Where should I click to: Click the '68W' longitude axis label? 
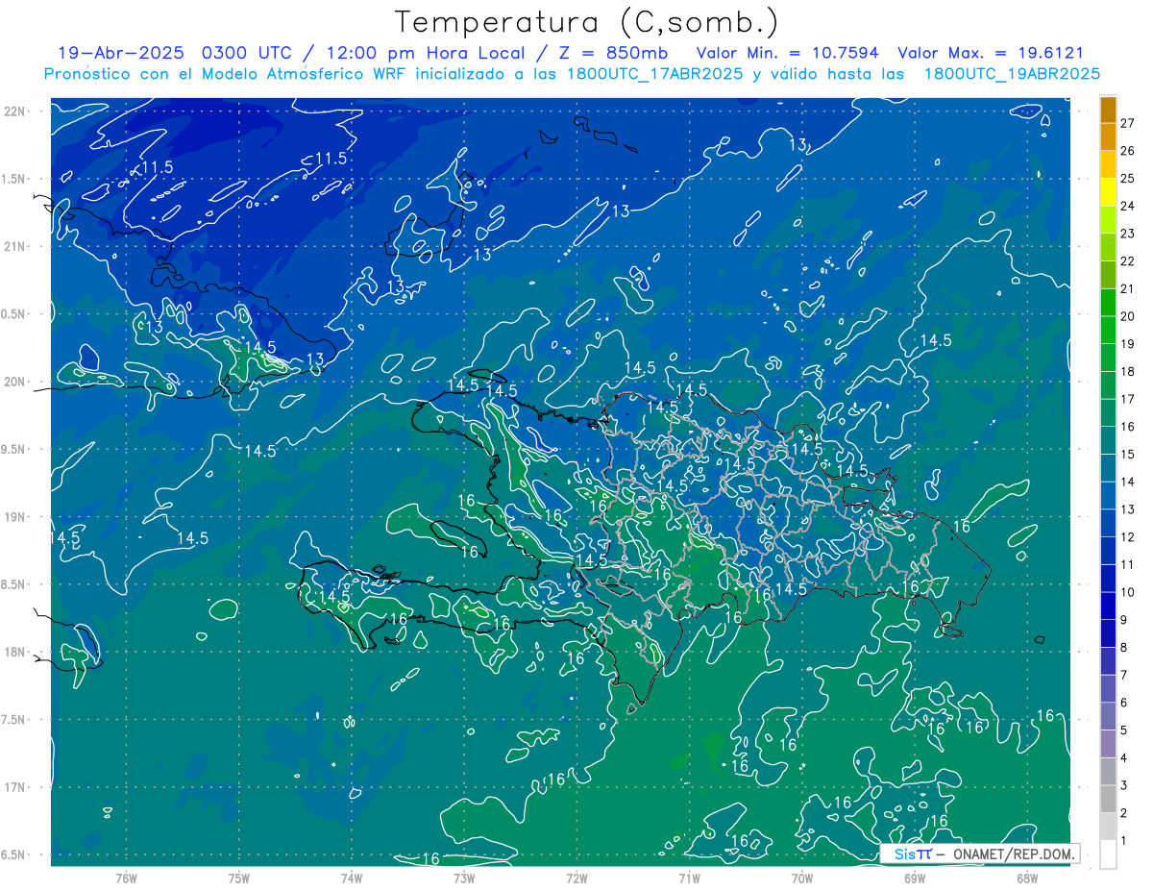point(1027,879)
